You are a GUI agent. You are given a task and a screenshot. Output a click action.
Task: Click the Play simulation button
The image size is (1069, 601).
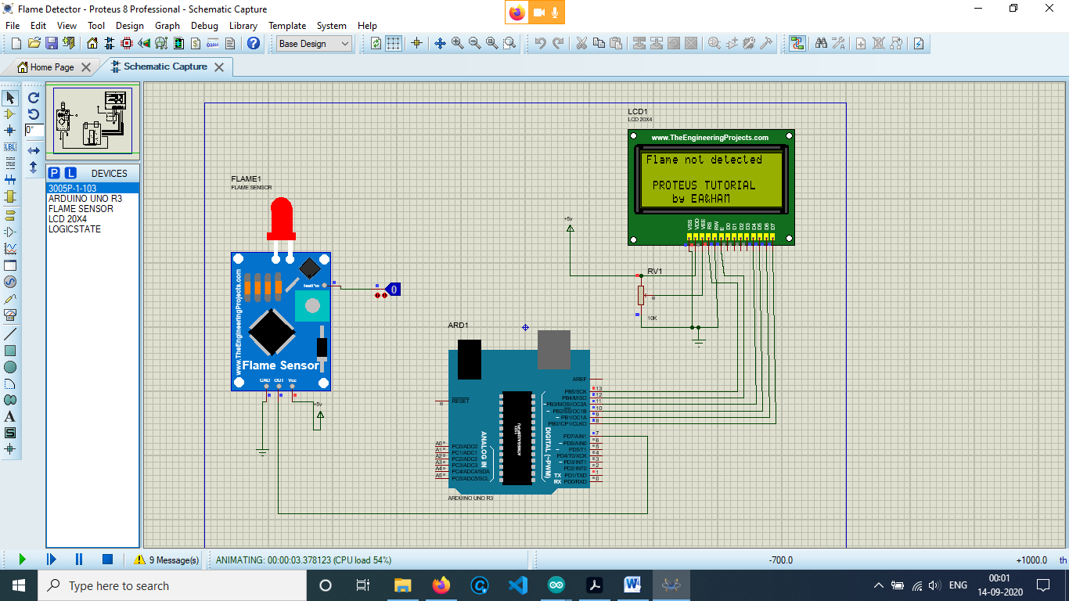pos(22,560)
